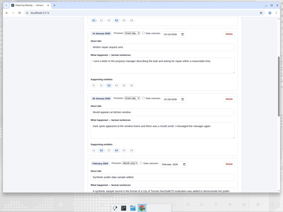Toggle exhibit E5 for Mould appears entry
The width and height of the screenshot is (283, 212).
click(124, 151)
